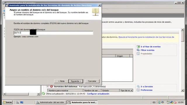Close the Active Directory wizard dialog
The image size is (187, 105).
(x=99, y=5)
